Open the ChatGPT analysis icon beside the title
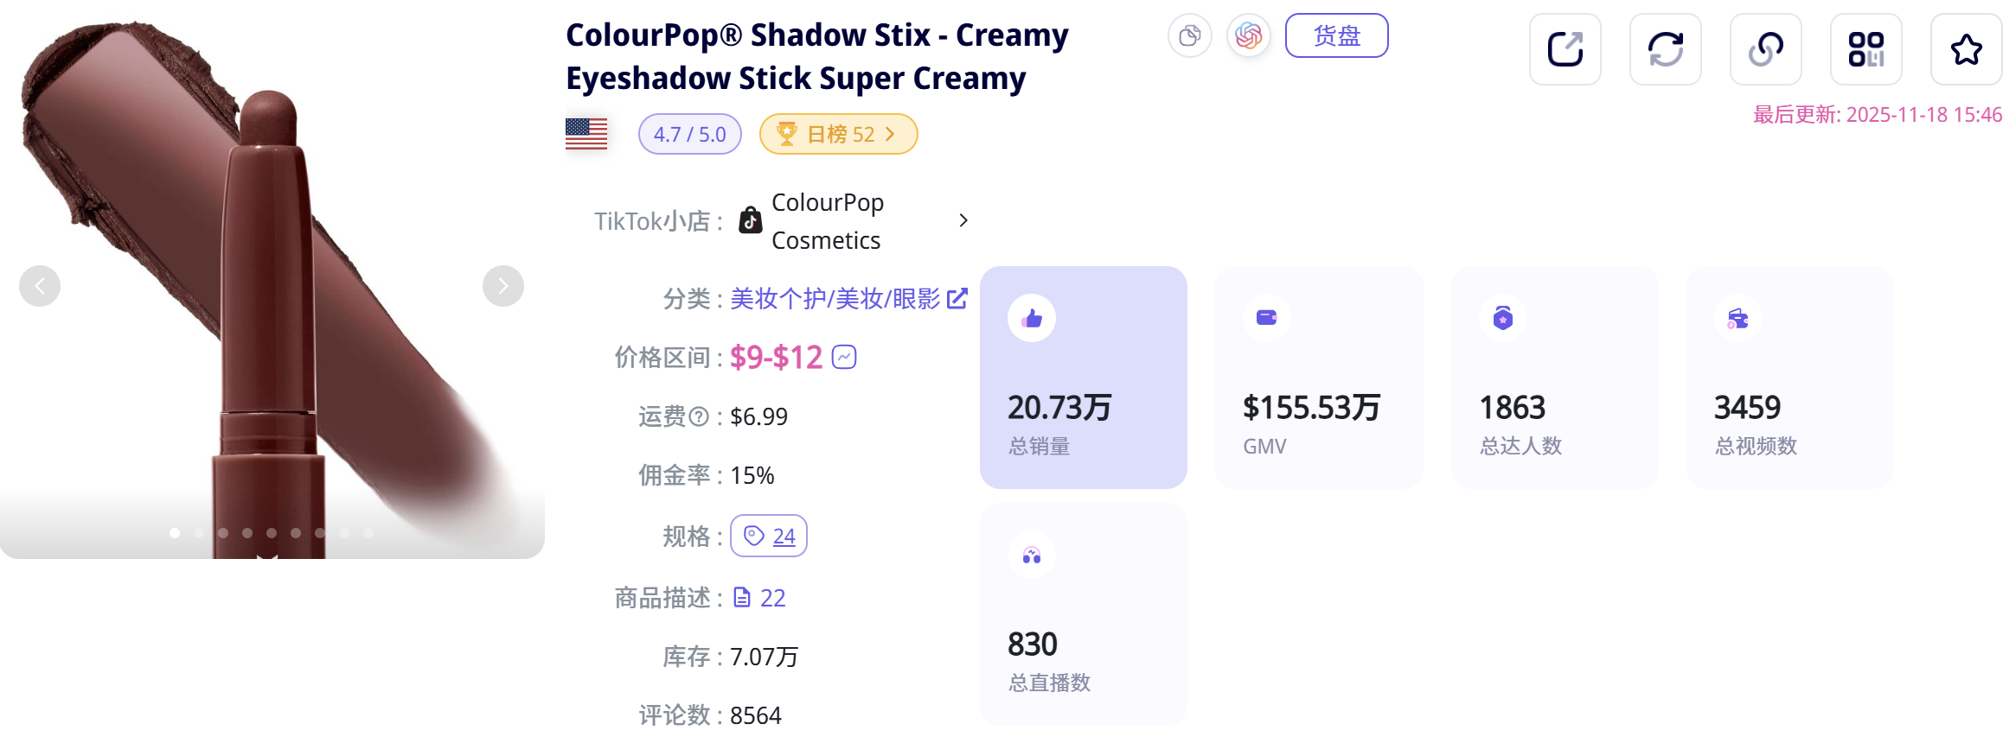This screenshot has height=743, width=2003. 1248,36
